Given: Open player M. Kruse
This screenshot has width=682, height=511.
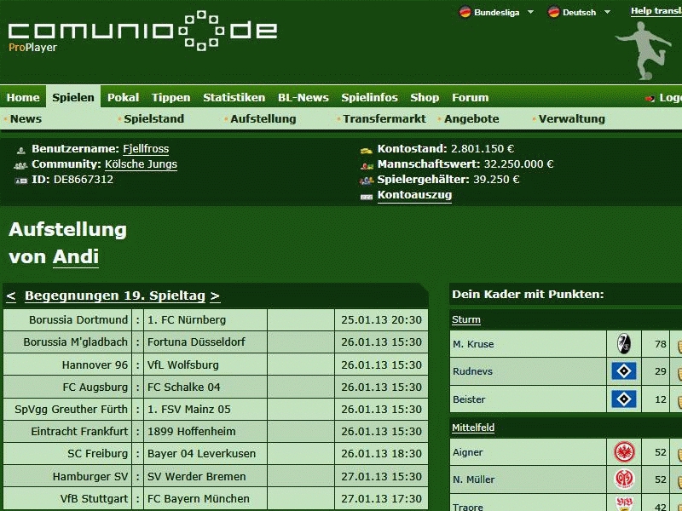Looking at the screenshot, I should pyautogui.click(x=473, y=344).
